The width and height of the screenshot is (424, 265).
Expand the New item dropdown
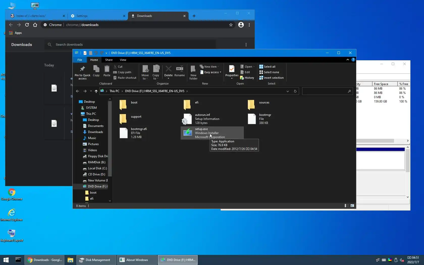tap(218, 67)
